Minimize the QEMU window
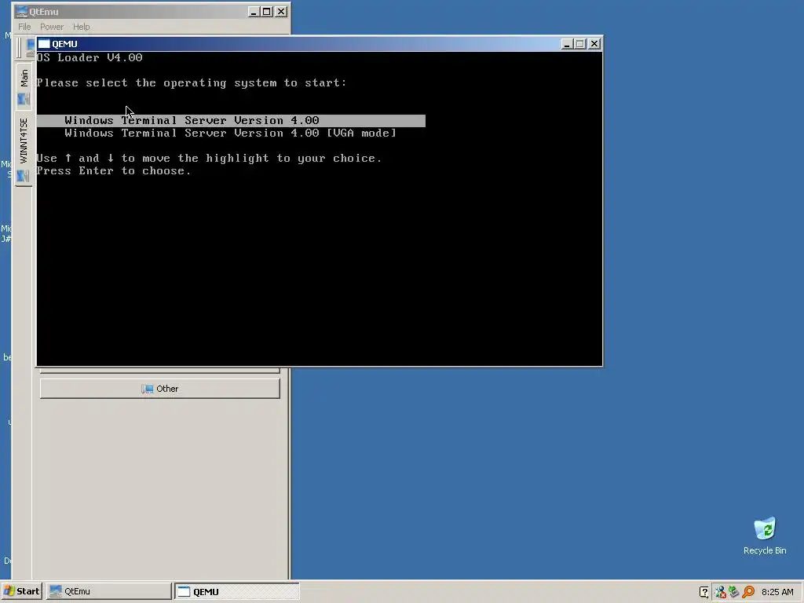Image resolution: width=804 pixels, height=603 pixels. tap(567, 44)
